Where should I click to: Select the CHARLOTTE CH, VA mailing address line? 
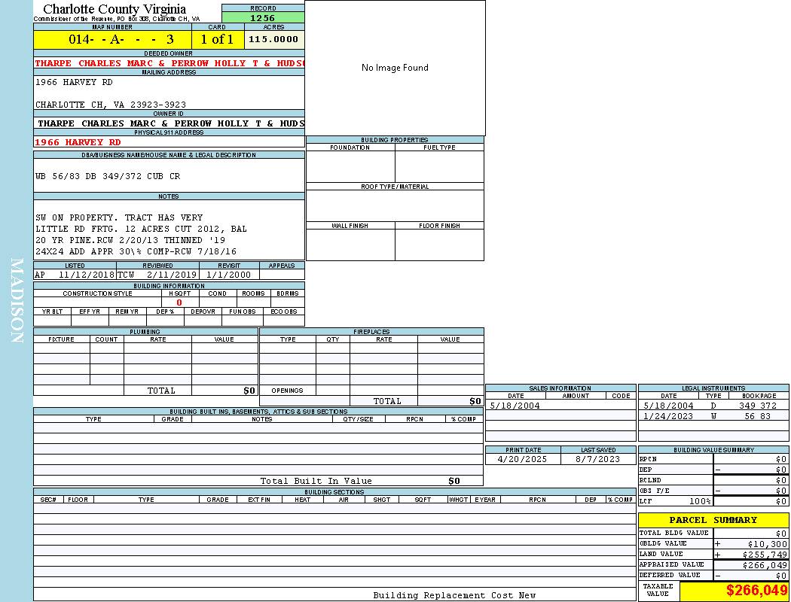tap(111, 105)
